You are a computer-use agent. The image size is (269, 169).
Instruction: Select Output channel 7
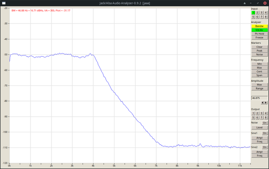tap(261, 117)
